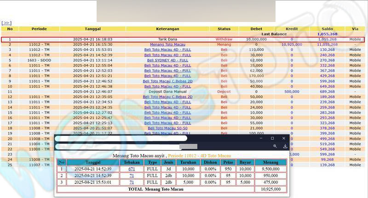
Task: Click the Saldo column header
Action: click(x=327, y=29)
